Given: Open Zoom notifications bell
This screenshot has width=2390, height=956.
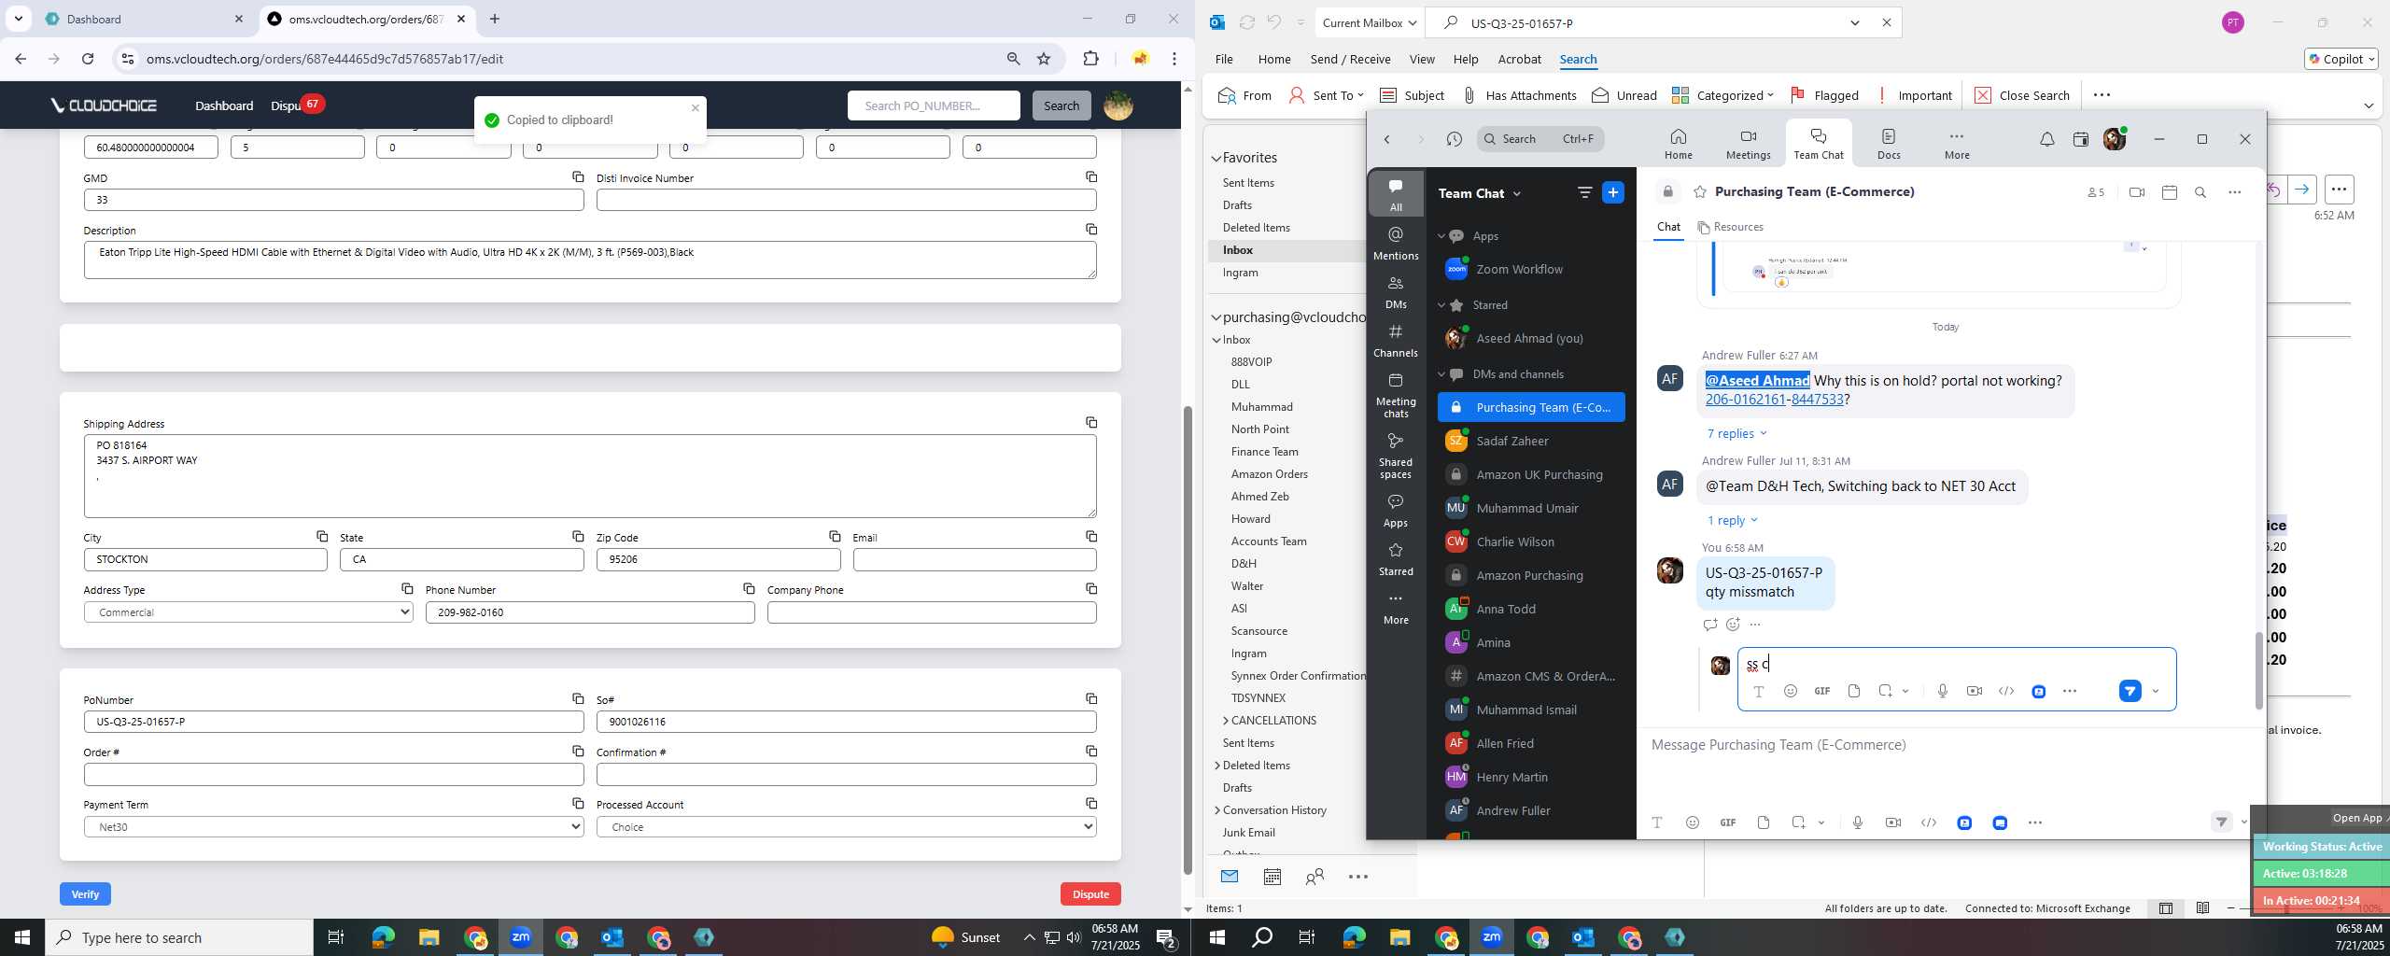Looking at the screenshot, I should pyautogui.click(x=2046, y=139).
